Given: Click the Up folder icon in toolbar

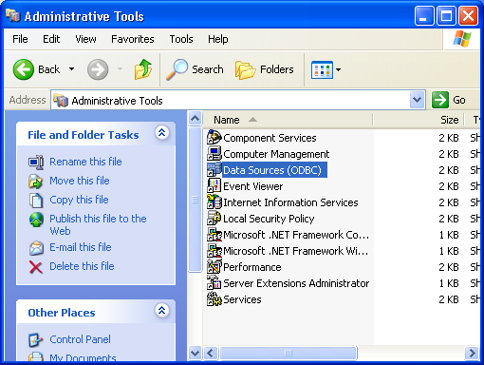Looking at the screenshot, I should pos(143,69).
